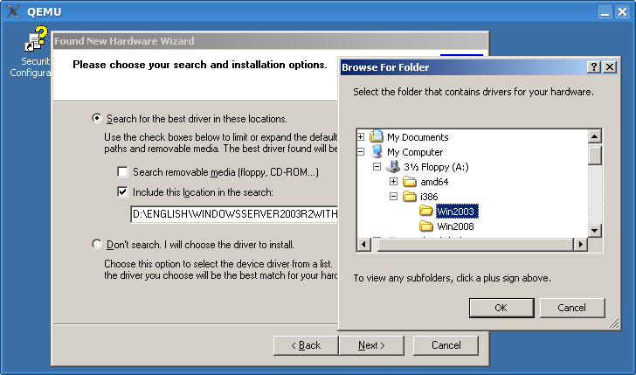Click the folder tree scroll up arrow
This screenshot has height=375, width=636.
[x=594, y=136]
